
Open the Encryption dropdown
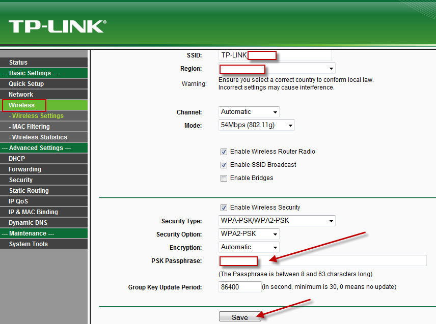pos(249,247)
